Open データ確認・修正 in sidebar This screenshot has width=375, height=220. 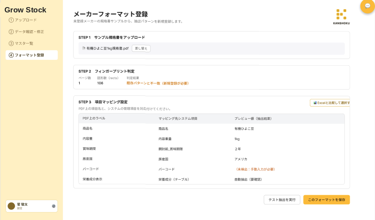[26, 31]
